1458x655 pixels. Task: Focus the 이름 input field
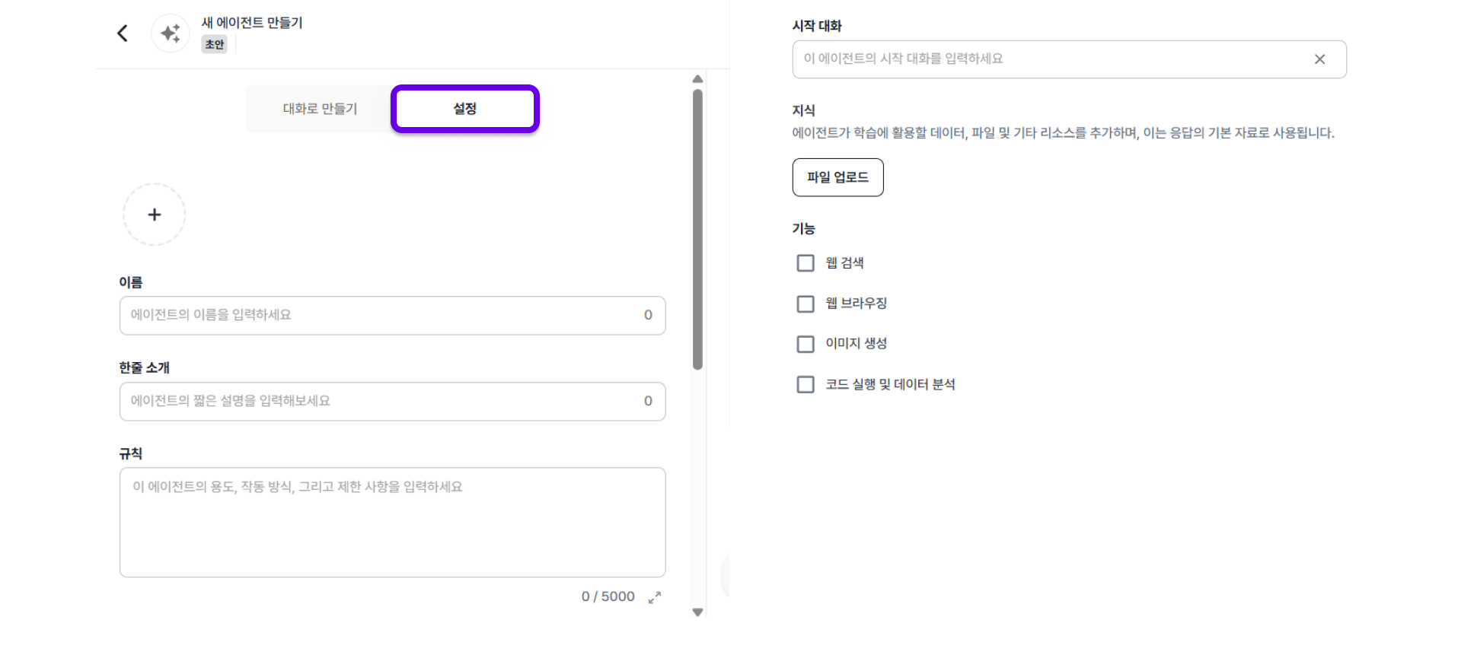pyautogui.click(x=381, y=316)
